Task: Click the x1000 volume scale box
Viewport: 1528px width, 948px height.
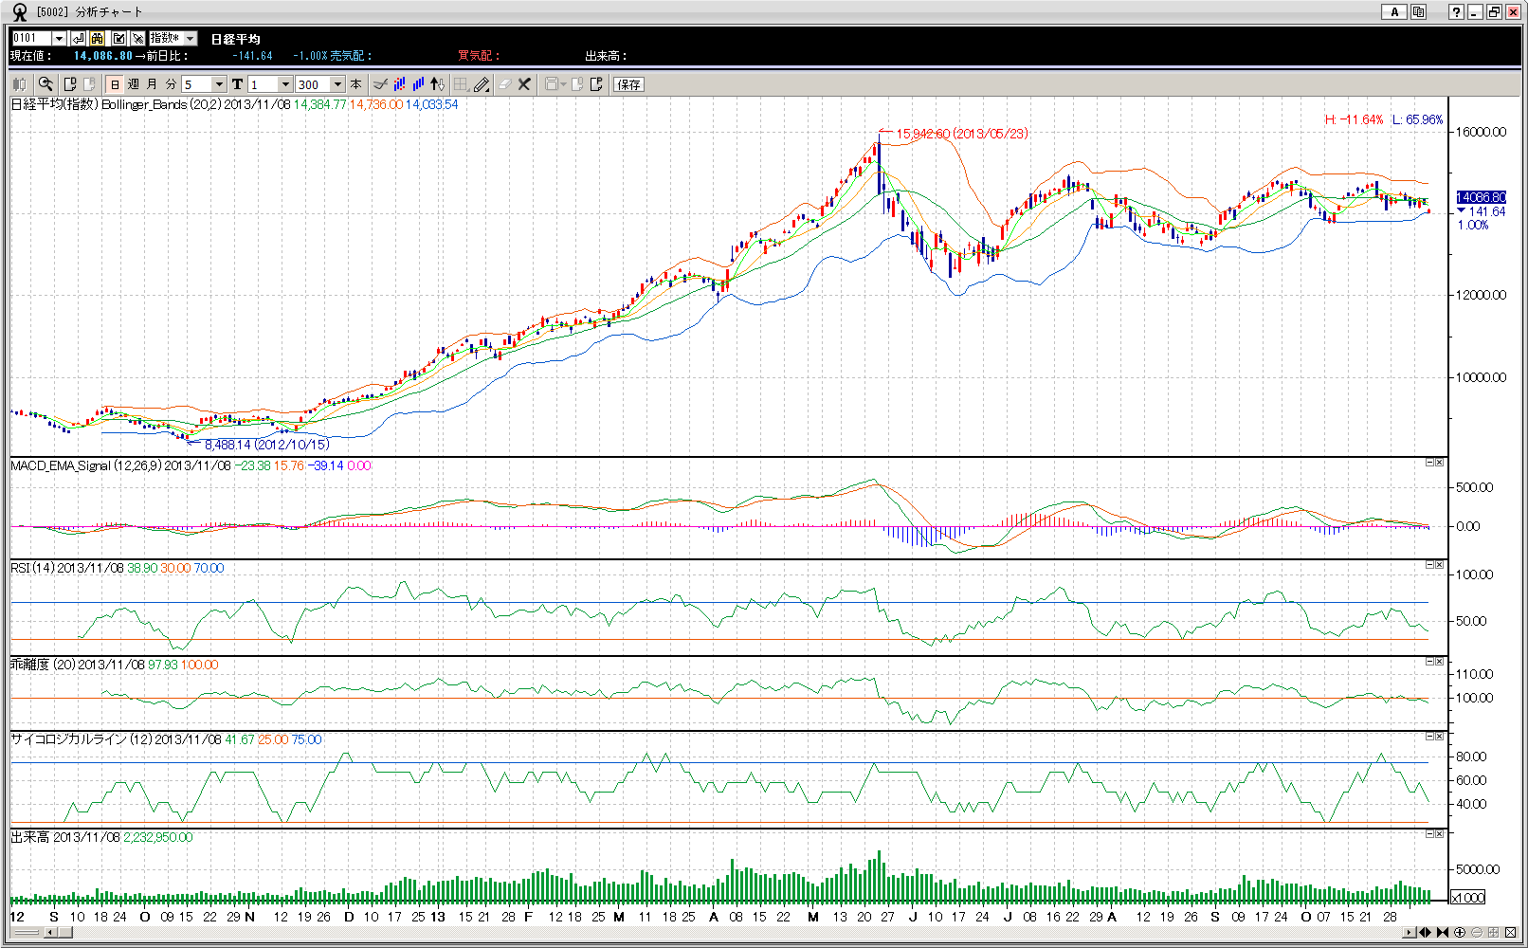Action: (1468, 898)
